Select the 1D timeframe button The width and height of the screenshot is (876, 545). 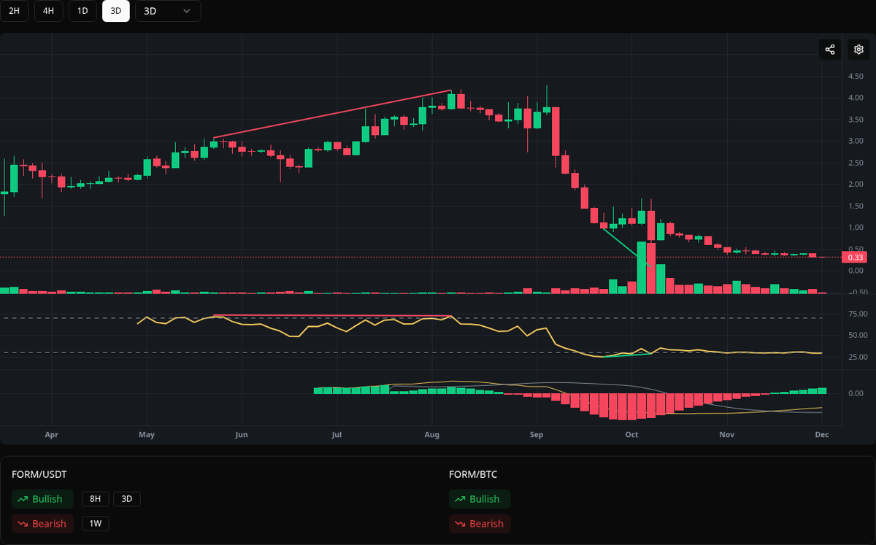click(x=82, y=11)
